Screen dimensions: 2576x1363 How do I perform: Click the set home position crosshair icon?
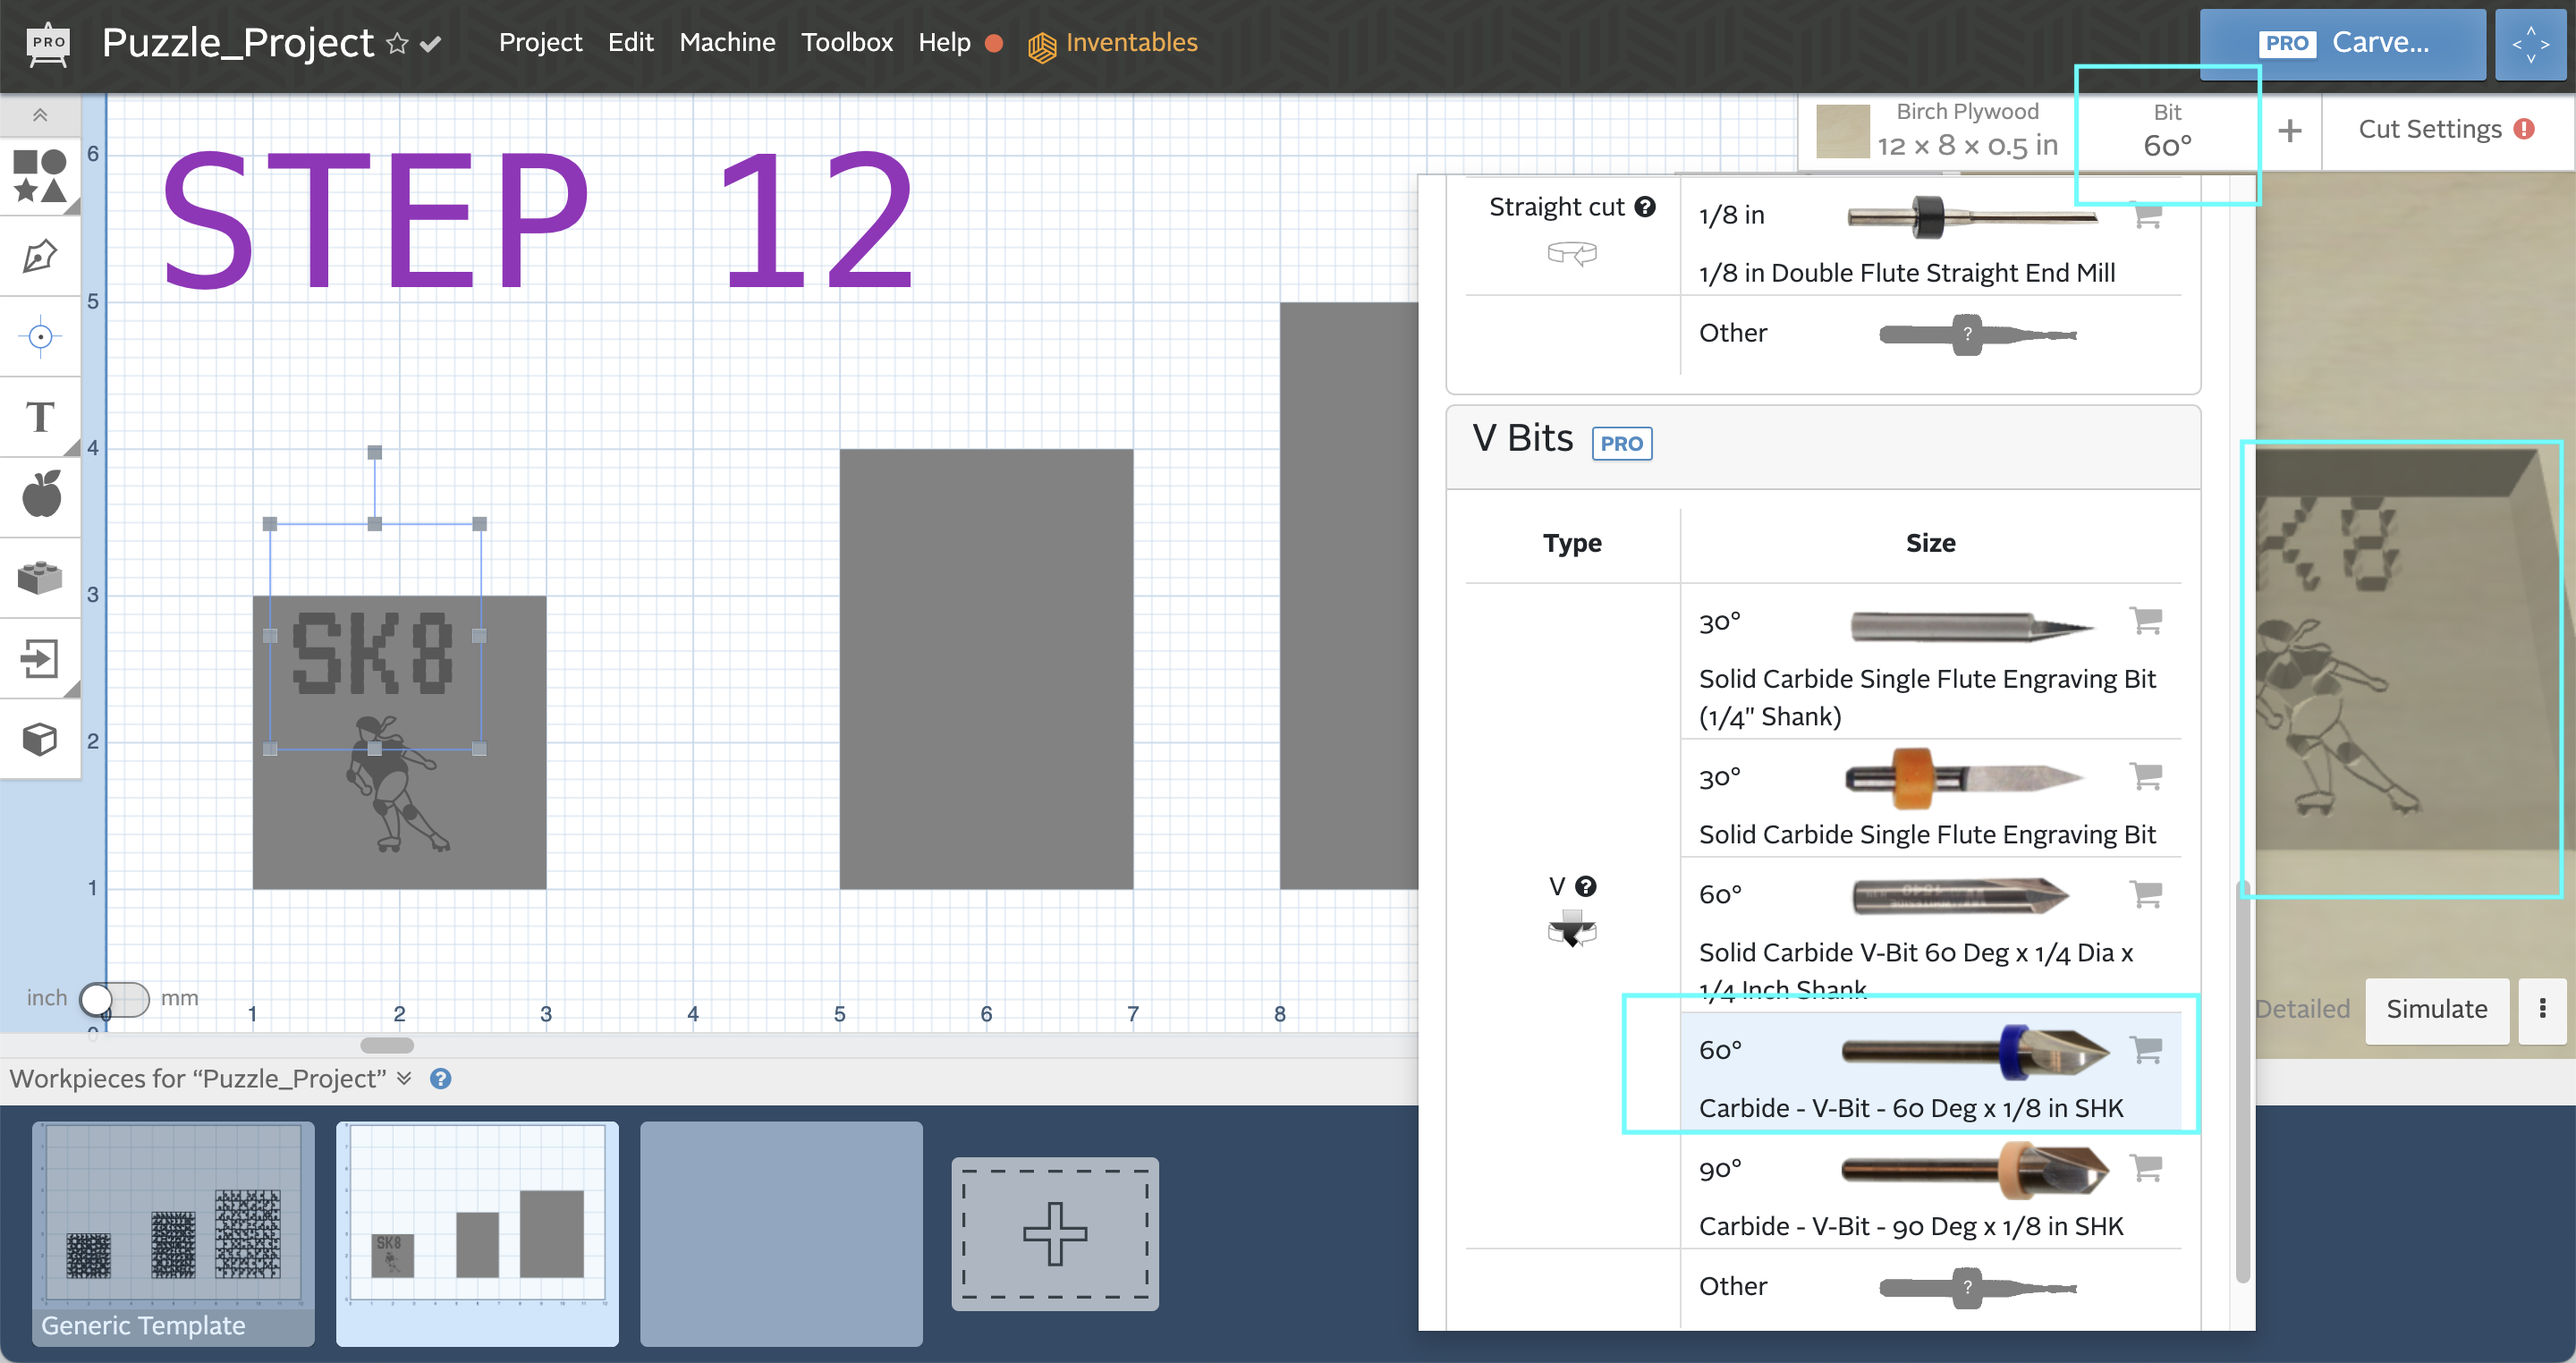(40, 337)
